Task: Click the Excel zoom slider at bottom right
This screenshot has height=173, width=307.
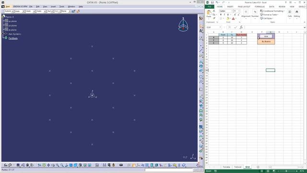Action: pos(286,171)
